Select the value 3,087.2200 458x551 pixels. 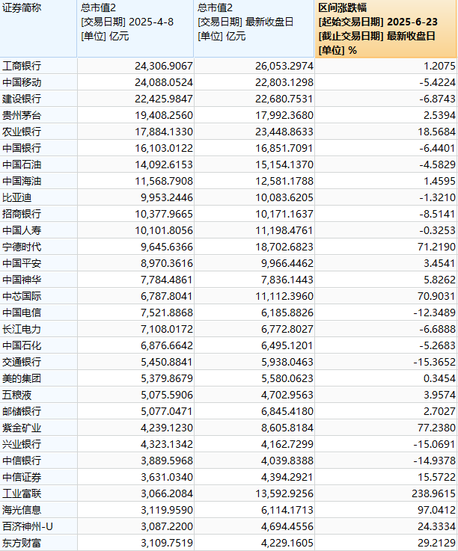[167, 526]
